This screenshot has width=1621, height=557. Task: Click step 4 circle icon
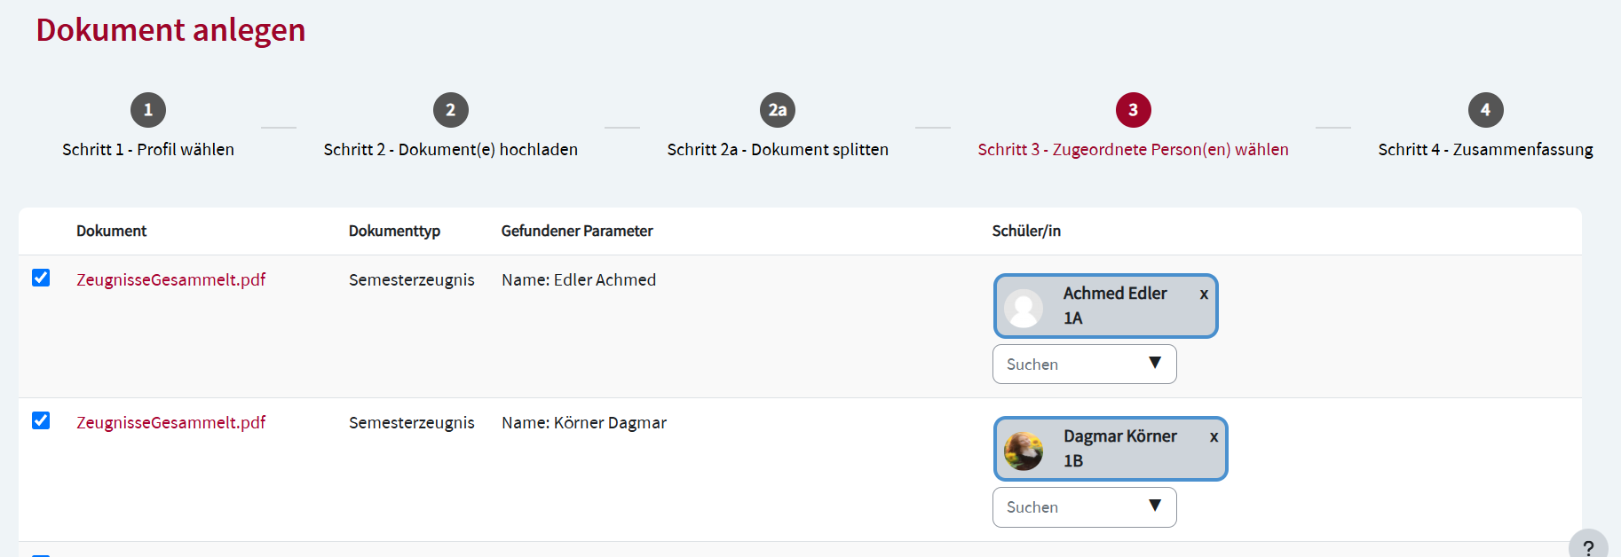1485,110
